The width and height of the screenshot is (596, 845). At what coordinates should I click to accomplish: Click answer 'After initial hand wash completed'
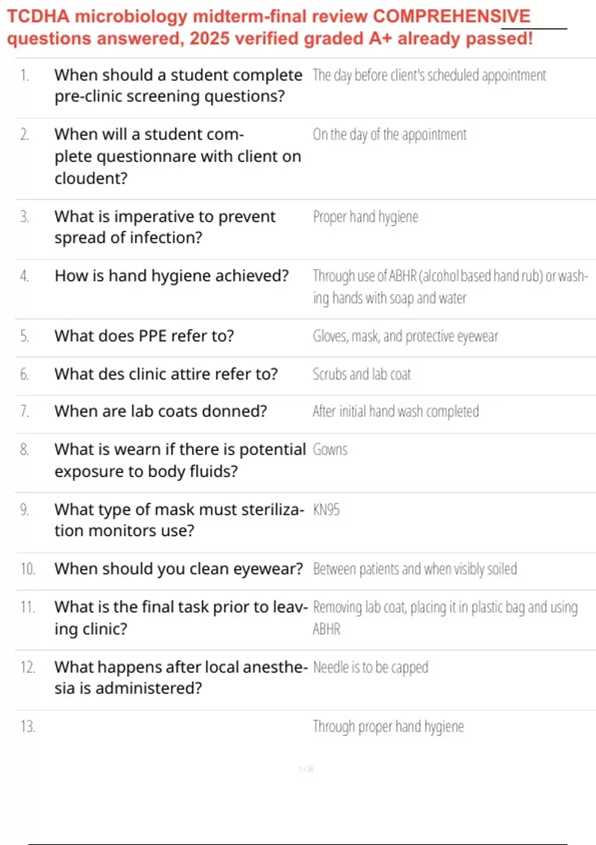[x=396, y=412]
